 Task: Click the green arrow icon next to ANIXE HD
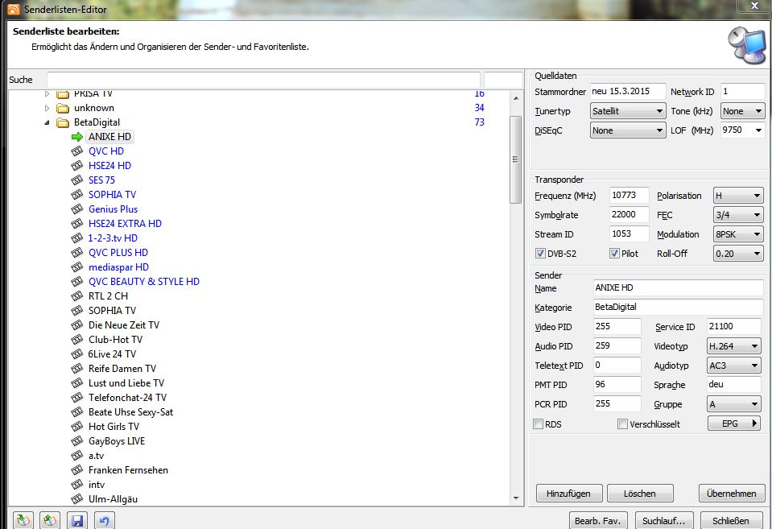76,137
